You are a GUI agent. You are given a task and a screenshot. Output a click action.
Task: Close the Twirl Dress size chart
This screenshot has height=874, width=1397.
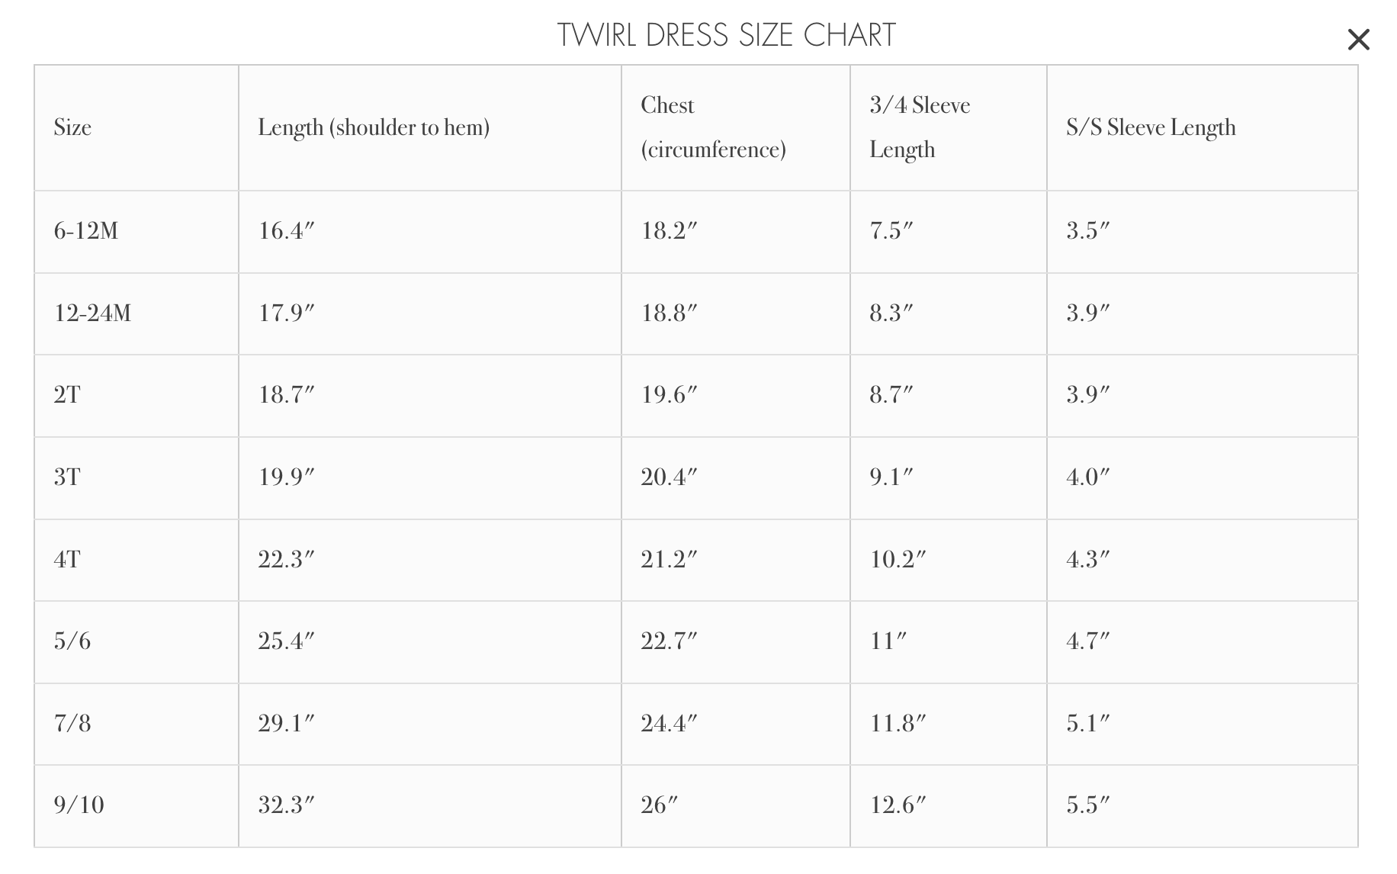1358,40
